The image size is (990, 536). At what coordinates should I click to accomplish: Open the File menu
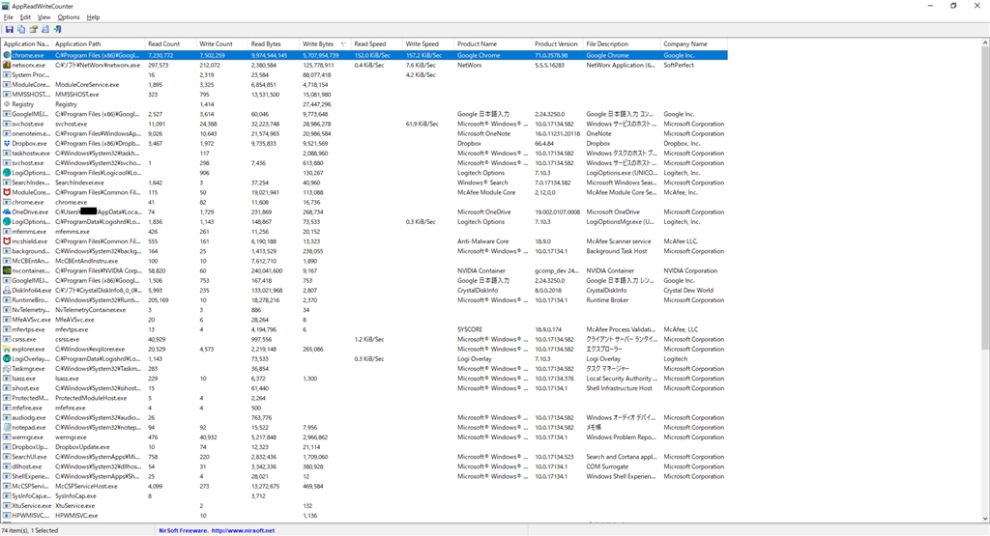tap(8, 17)
